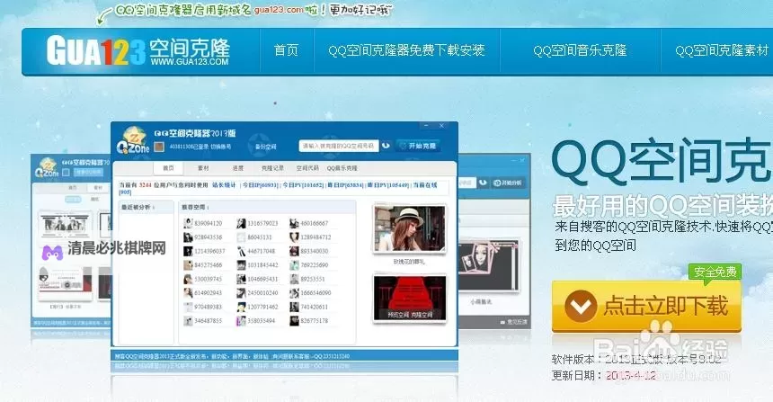This screenshot has height=402, width=773.
Task: Click 昨日IP[63834] statistic
Action: coord(345,185)
